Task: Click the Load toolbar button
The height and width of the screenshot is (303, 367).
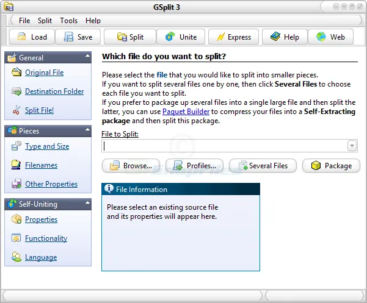Action: [x=32, y=37]
